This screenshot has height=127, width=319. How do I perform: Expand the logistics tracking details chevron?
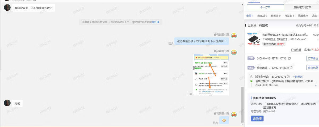(x=316, y=85)
